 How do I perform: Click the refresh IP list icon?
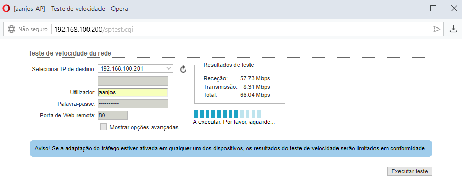(183, 69)
